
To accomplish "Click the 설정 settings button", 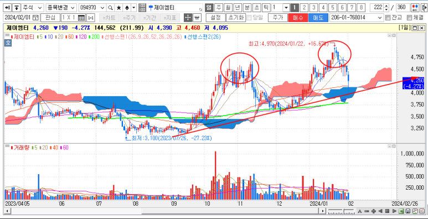I will (x=215, y=18).
